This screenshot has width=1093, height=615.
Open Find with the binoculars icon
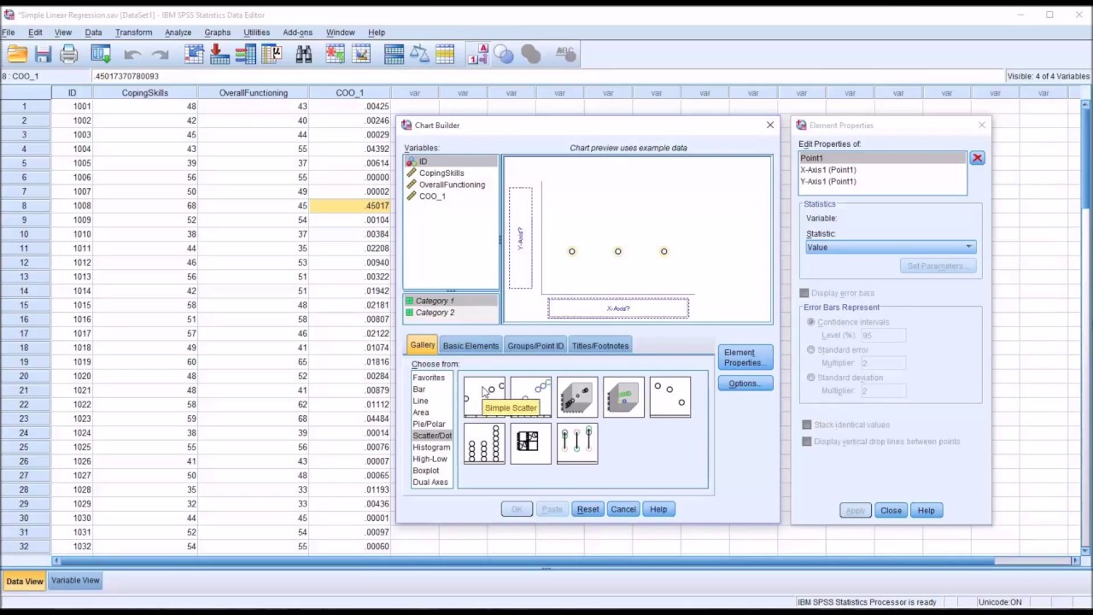(x=303, y=55)
